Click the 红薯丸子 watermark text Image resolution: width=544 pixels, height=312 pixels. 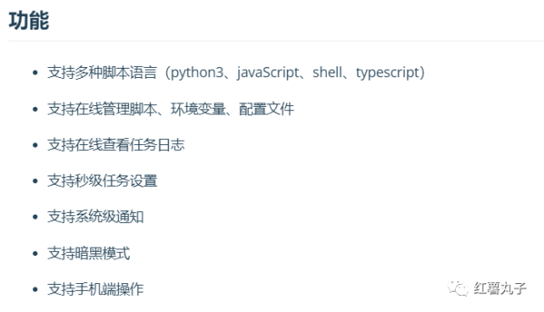(x=500, y=288)
